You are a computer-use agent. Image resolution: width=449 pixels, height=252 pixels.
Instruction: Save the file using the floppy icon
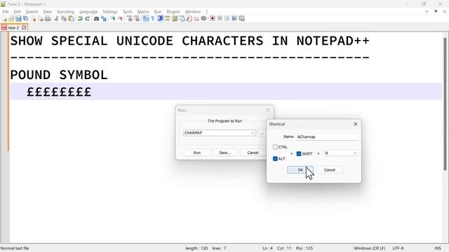tap(18, 19)
